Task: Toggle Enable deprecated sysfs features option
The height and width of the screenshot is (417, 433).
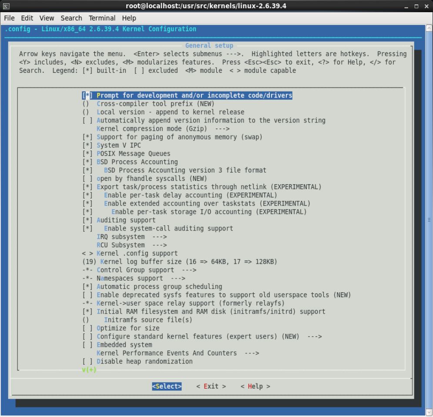Action: point(217,295)
